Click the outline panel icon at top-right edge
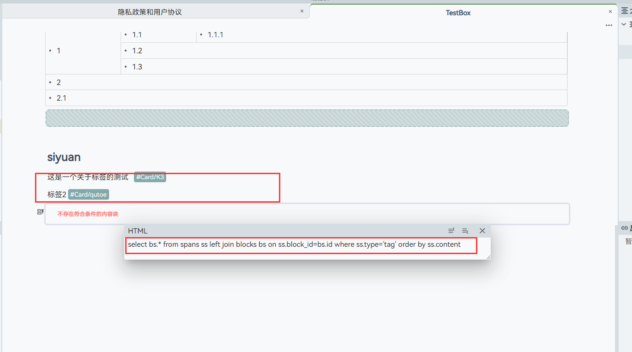The image size is (632, 352). tap(625, 10)
